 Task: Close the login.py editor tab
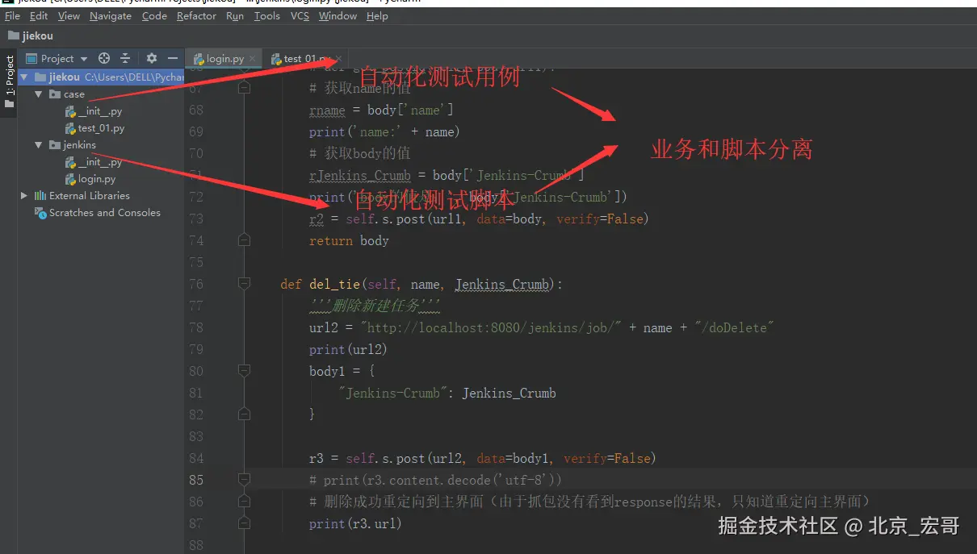(x=253, y=58)
